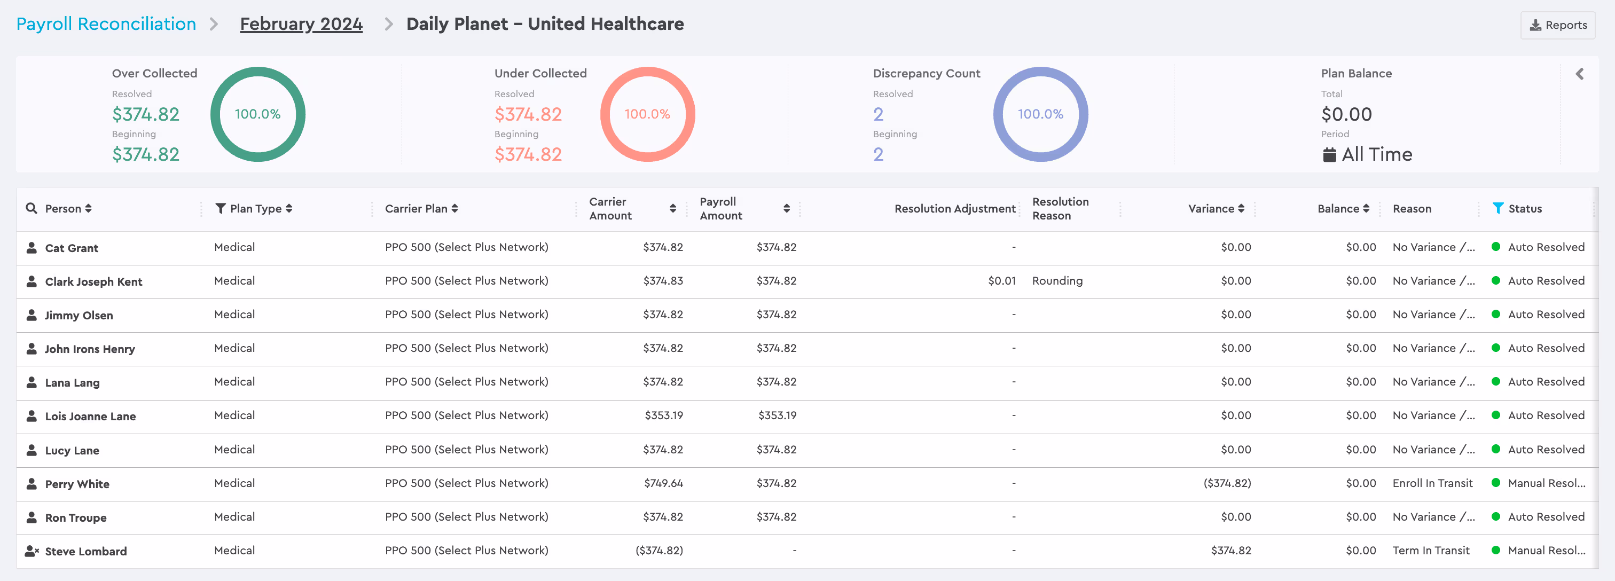Click the Rounding resolution reason
This screenshot has width=1615, height=581.
pos(1057,281)
